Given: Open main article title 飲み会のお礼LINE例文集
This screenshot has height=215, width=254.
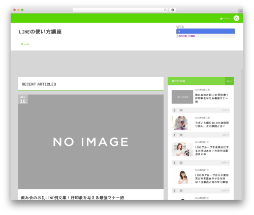Looking at the screenshot, I should coord(73,198).
